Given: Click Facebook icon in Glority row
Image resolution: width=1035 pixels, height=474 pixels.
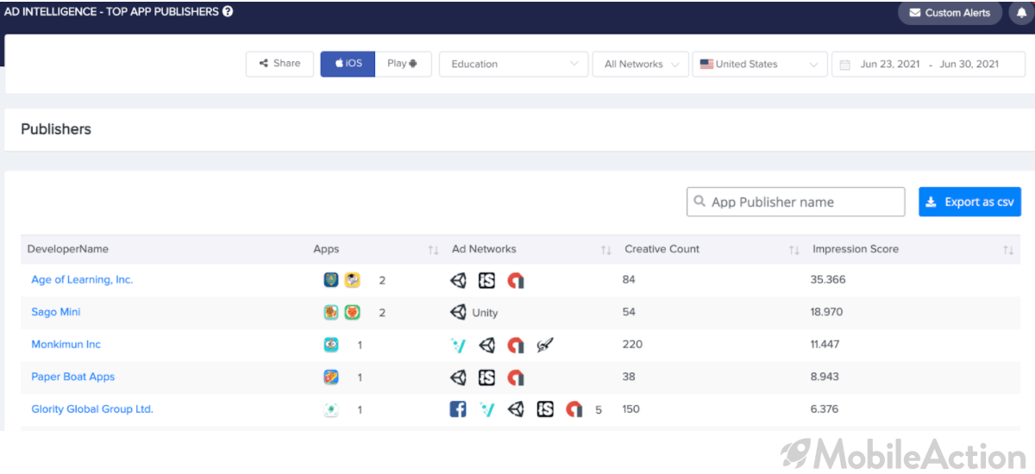Looking at the screenshot, I should tap(458, 409).
